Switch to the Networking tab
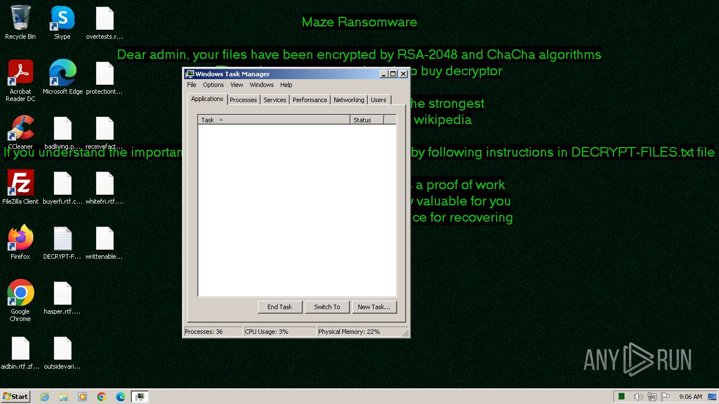The image size is (719, 404). [x=349, y=100]
